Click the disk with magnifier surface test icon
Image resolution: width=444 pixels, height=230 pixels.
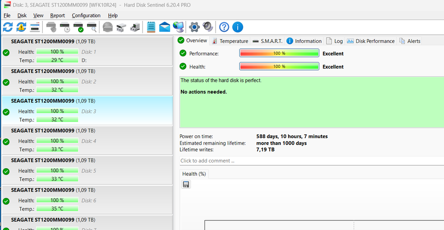point(92,27)
